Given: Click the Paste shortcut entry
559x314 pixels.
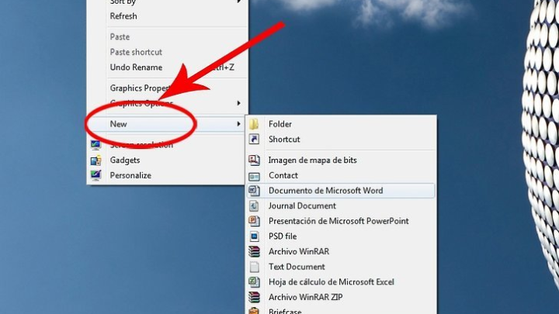Looking at the screenshot, I should click(136, 52).
